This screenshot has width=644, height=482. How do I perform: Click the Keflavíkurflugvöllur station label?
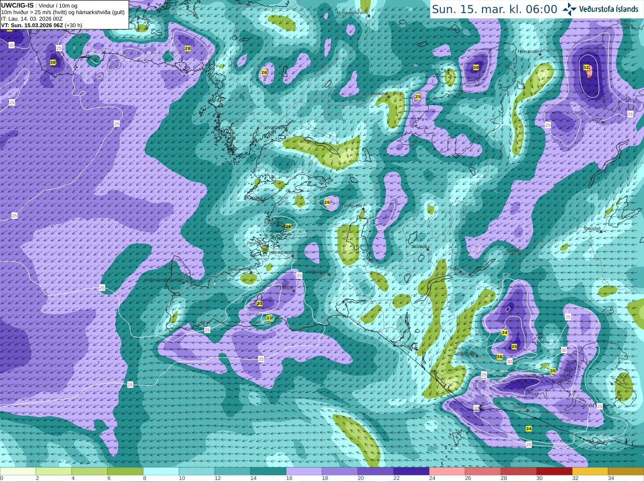pyautogui.click(x=164, y=280)
